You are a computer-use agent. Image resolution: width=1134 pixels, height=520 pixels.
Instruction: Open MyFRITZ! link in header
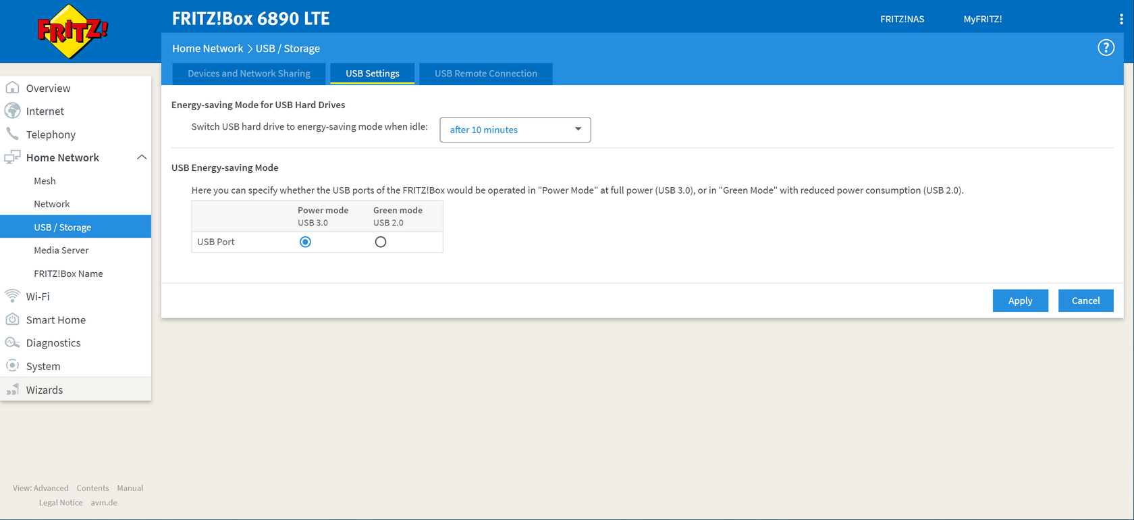982,19
